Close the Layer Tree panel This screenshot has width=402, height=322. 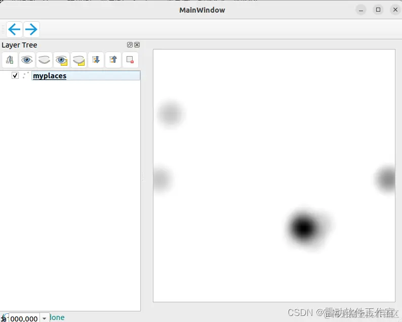click(x=137, y=45)
